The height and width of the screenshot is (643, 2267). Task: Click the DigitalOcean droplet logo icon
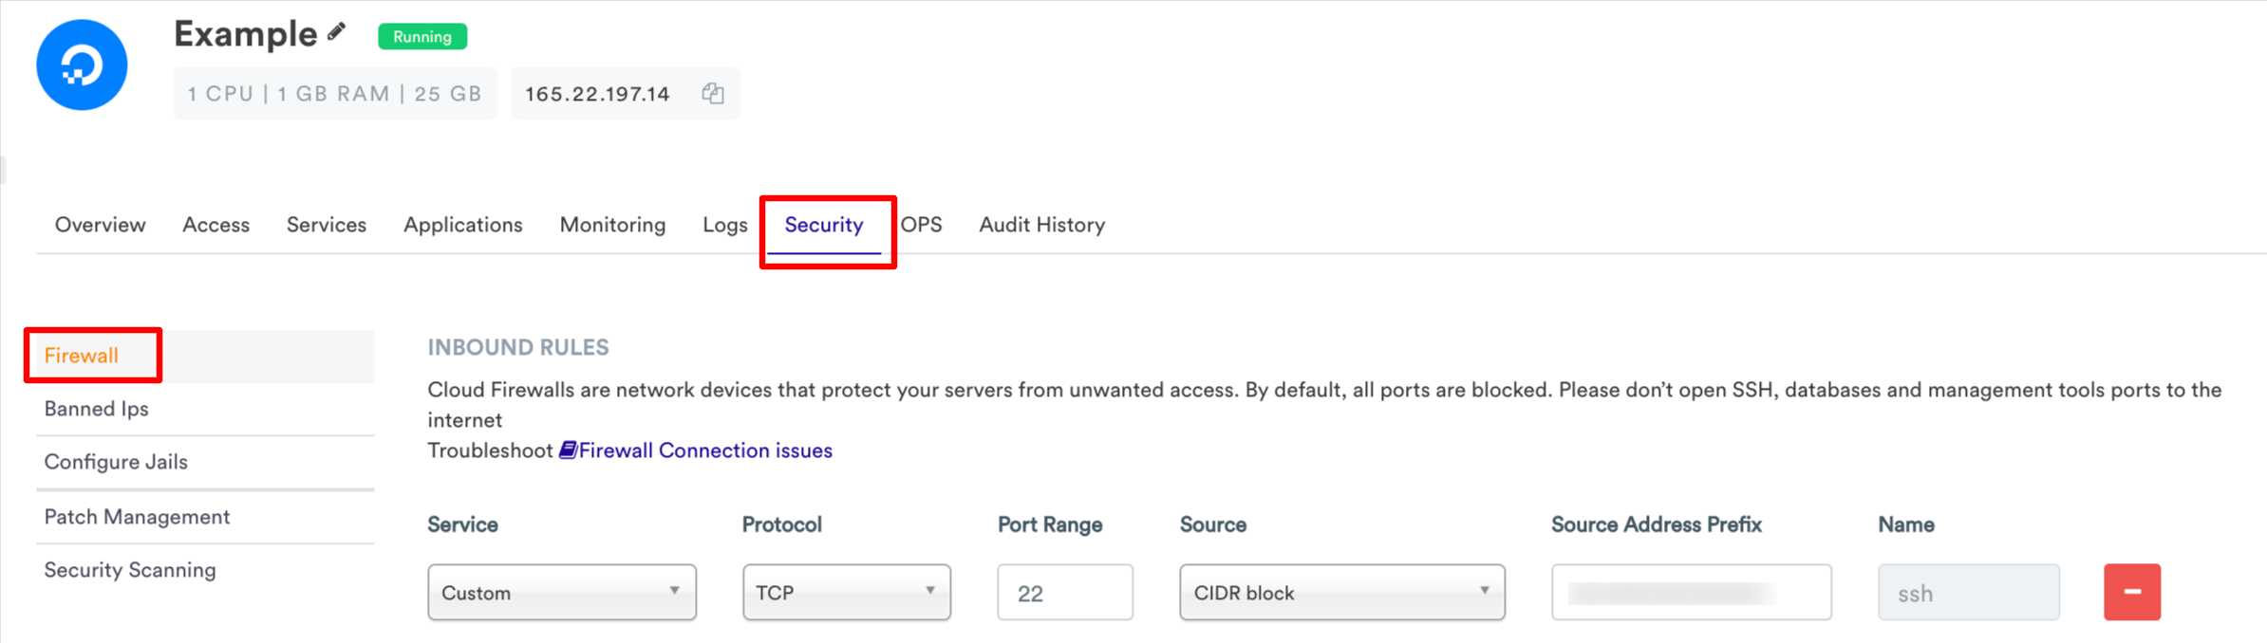pyautogui.click(x=82, y=64)
